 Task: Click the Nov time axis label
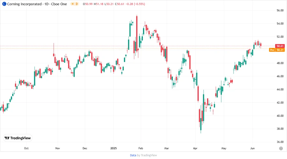tap(58, 148)
